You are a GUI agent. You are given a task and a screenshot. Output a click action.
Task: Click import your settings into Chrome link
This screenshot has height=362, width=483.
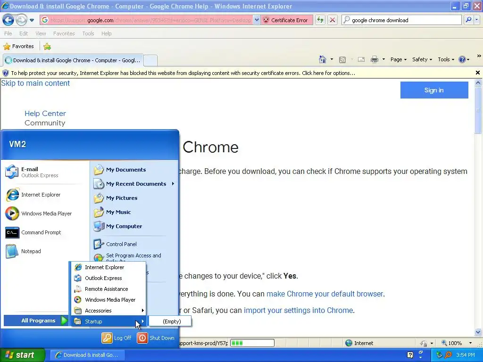[x=298, y=310]
